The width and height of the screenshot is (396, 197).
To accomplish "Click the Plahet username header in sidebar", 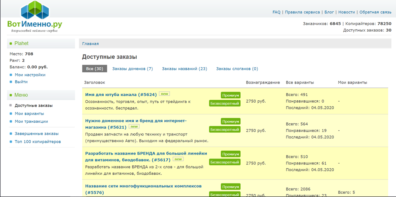I will point(21,43).
